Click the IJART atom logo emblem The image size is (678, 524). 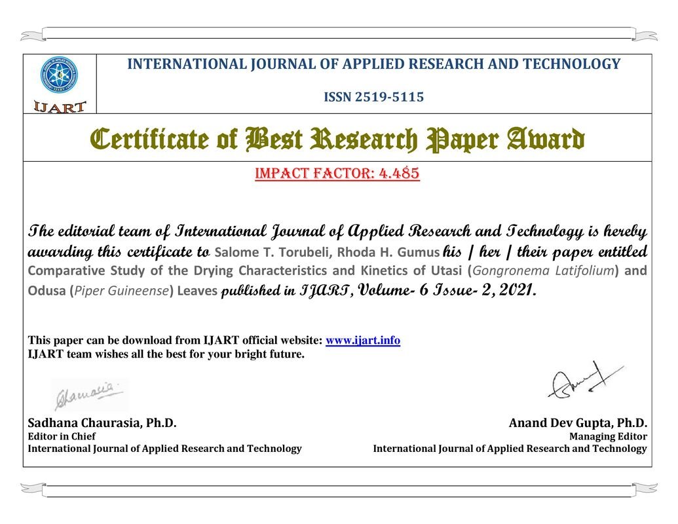click(x=59, y=75)
